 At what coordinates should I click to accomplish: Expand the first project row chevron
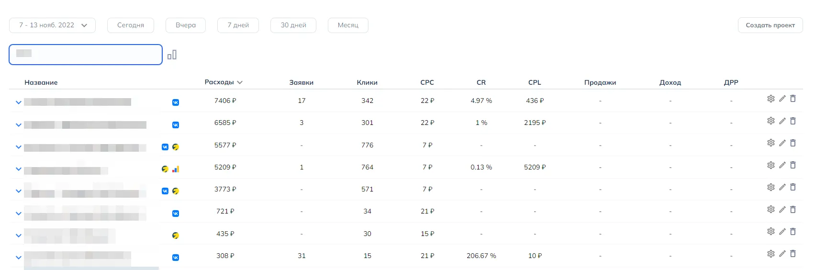(19, 102)
